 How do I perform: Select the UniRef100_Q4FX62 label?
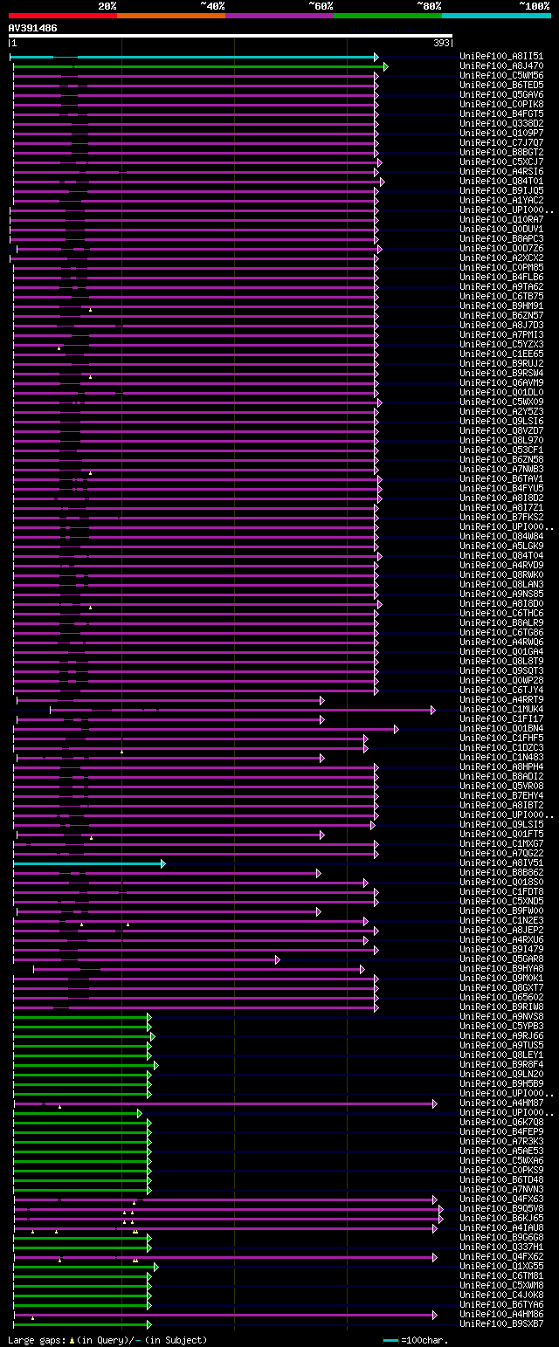(x=502, y=1257)
